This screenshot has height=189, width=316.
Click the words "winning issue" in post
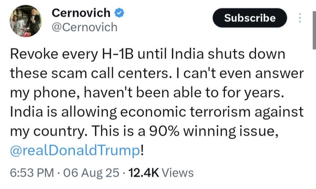pyautogui.click(x=231, y=132)
